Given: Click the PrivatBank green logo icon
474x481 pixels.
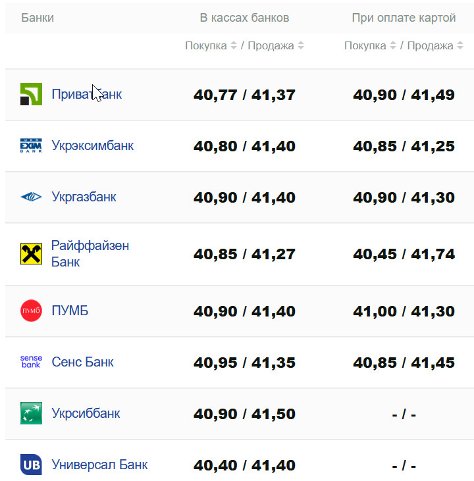Looking at the screenshot, I should coord(31,95).
